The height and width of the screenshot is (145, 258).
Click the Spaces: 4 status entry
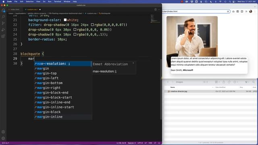point(132,143)
